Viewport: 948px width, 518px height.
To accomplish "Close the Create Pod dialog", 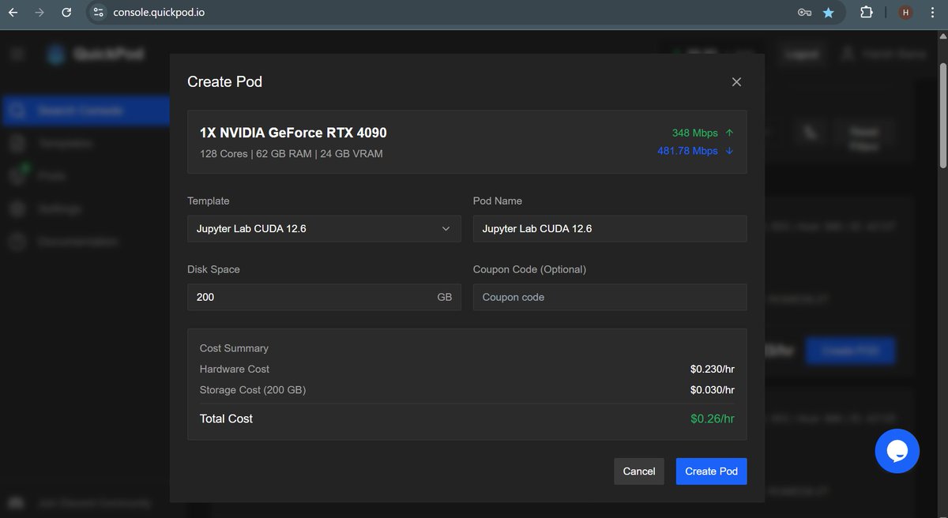I will pyautogui.click(x=736, y=82).
